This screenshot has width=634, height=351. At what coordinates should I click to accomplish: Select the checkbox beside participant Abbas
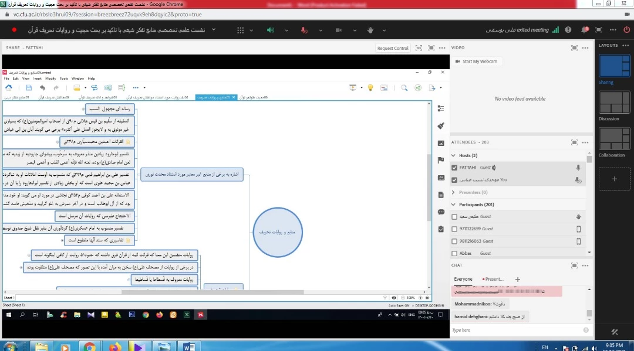point(454,253)
